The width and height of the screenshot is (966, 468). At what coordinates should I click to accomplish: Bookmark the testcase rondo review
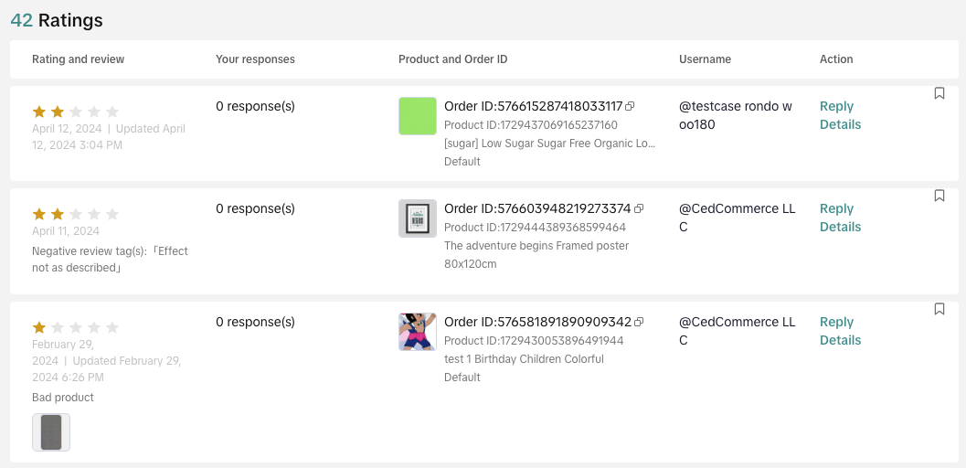point(939,93)
